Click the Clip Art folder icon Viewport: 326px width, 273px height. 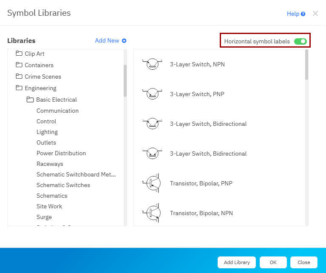[19, 54]
